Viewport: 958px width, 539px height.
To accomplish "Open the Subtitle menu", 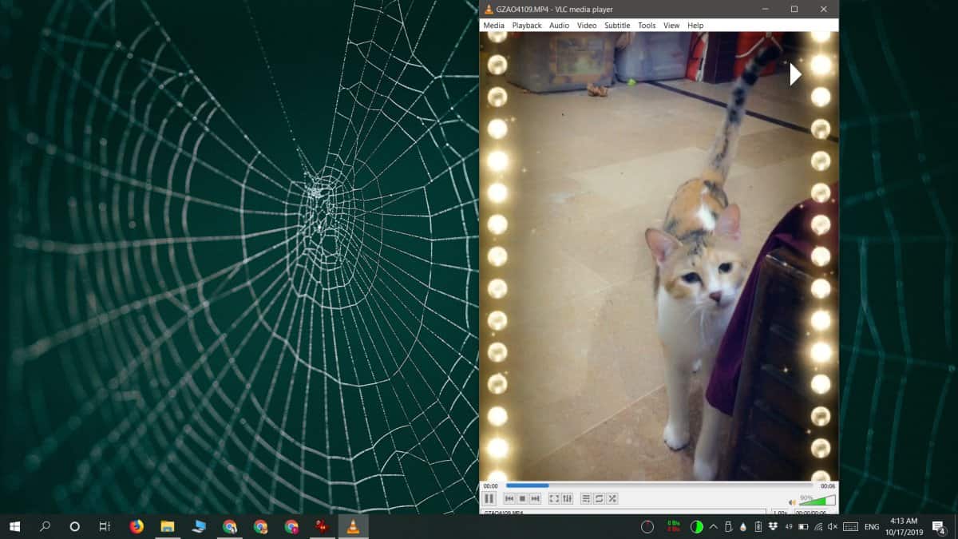I will click(616, 25).
